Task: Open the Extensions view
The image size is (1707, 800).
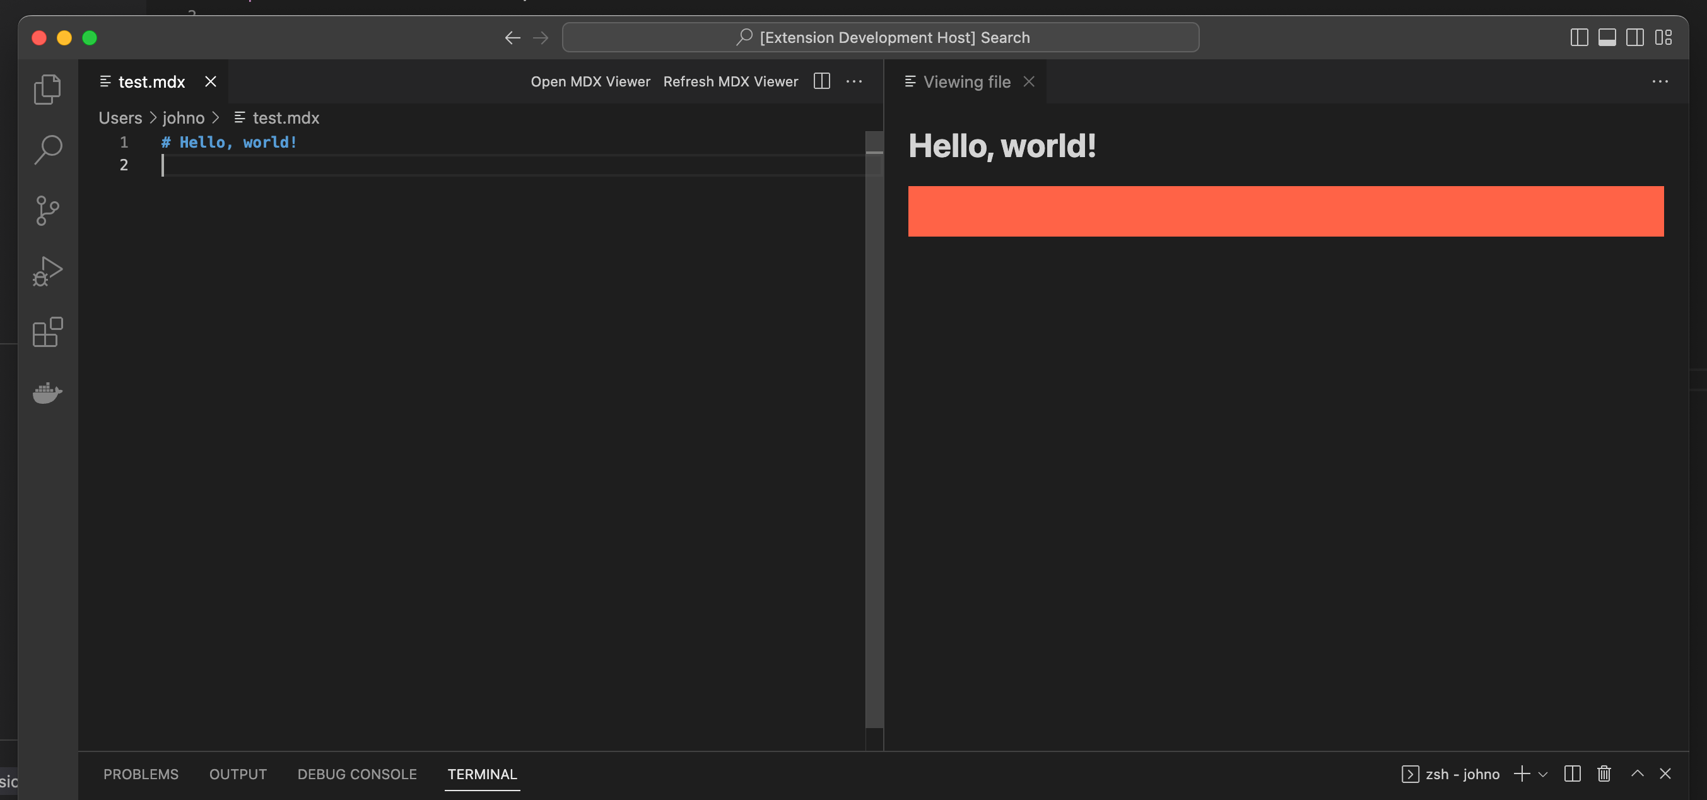Action: click(x=47, y=332)
